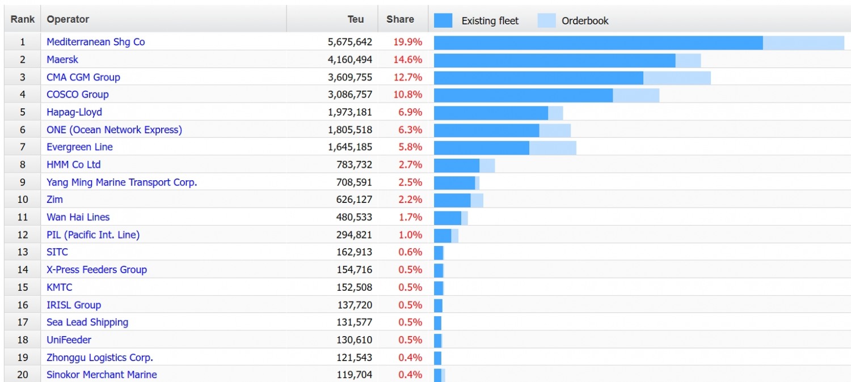Click the Sinokor Merchant Marine link

102,375
